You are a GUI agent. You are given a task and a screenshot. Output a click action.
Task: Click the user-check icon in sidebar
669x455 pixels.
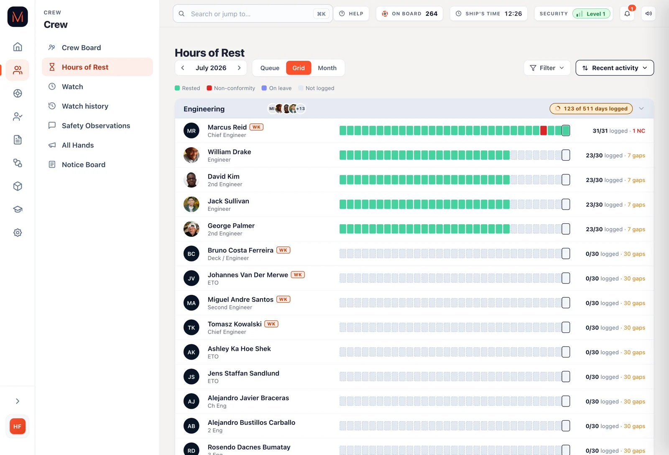18,117
